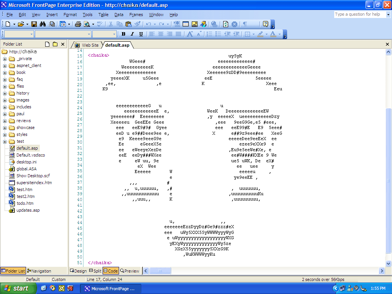This screenshot has height=294, width=392.
Task: Switch to Design view
Action: [78, 271]
